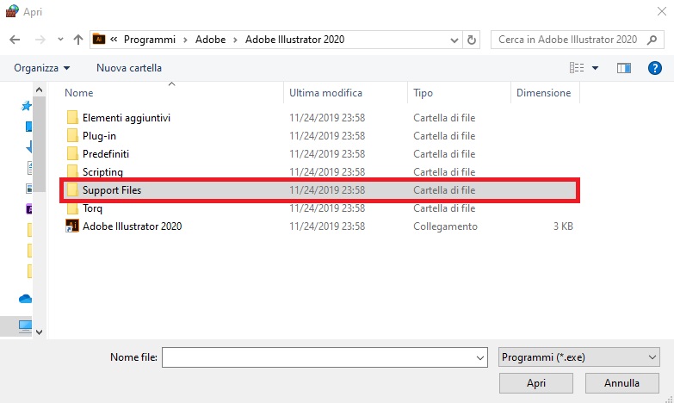Change view with the view layout icon
The height and width of the screenshot is (403, 674).
[x=577, y=68]
